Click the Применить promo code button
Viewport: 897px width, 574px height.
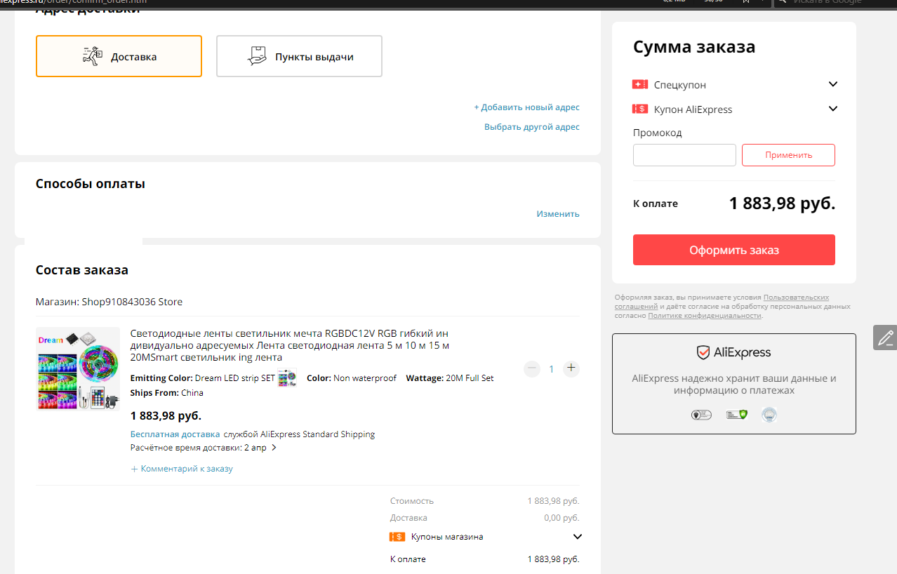coord(788,155)
